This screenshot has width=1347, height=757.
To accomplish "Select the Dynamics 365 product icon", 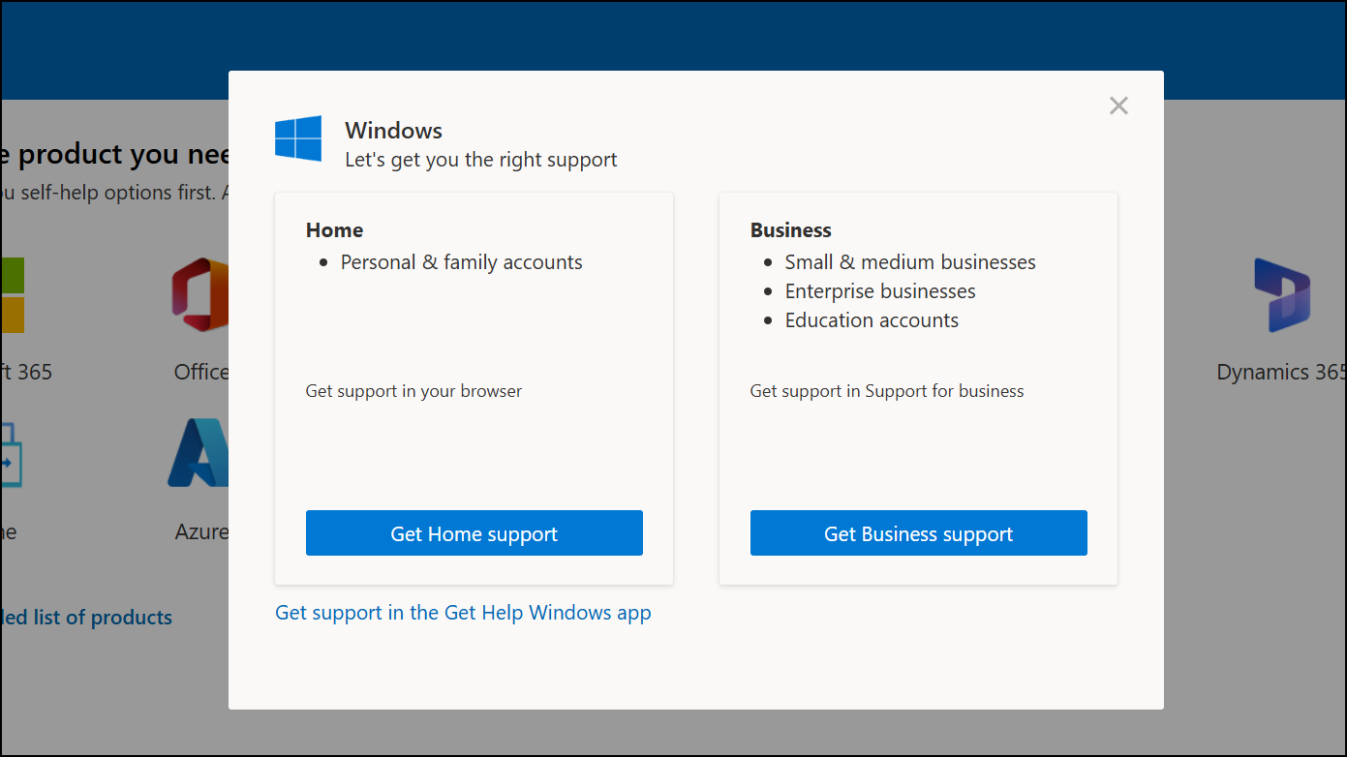I will 1282,294.
